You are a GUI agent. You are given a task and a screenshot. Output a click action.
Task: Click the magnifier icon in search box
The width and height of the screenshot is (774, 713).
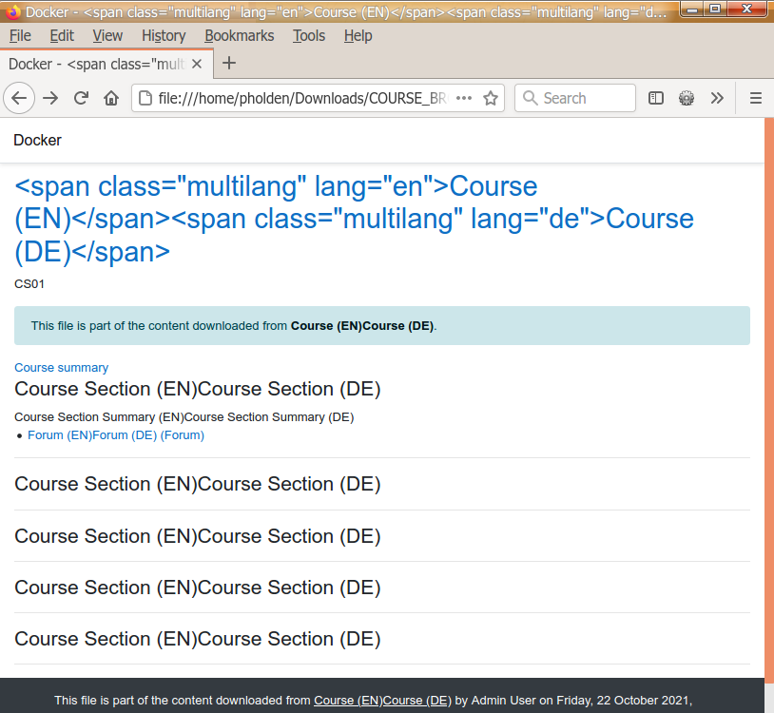(530, 98)
